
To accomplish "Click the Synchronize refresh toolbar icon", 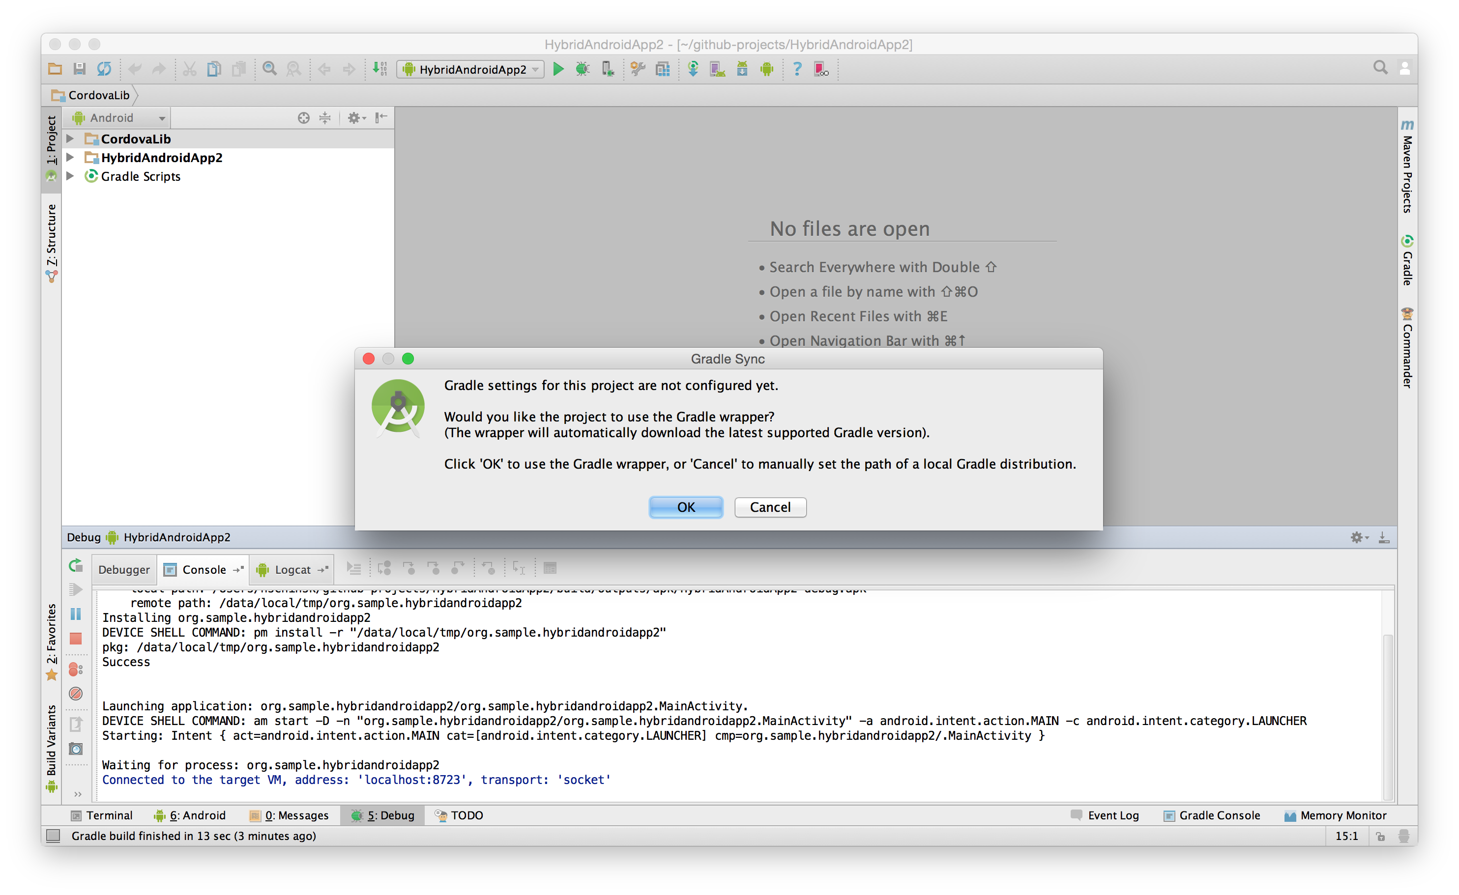I will (x=104, y=69).
